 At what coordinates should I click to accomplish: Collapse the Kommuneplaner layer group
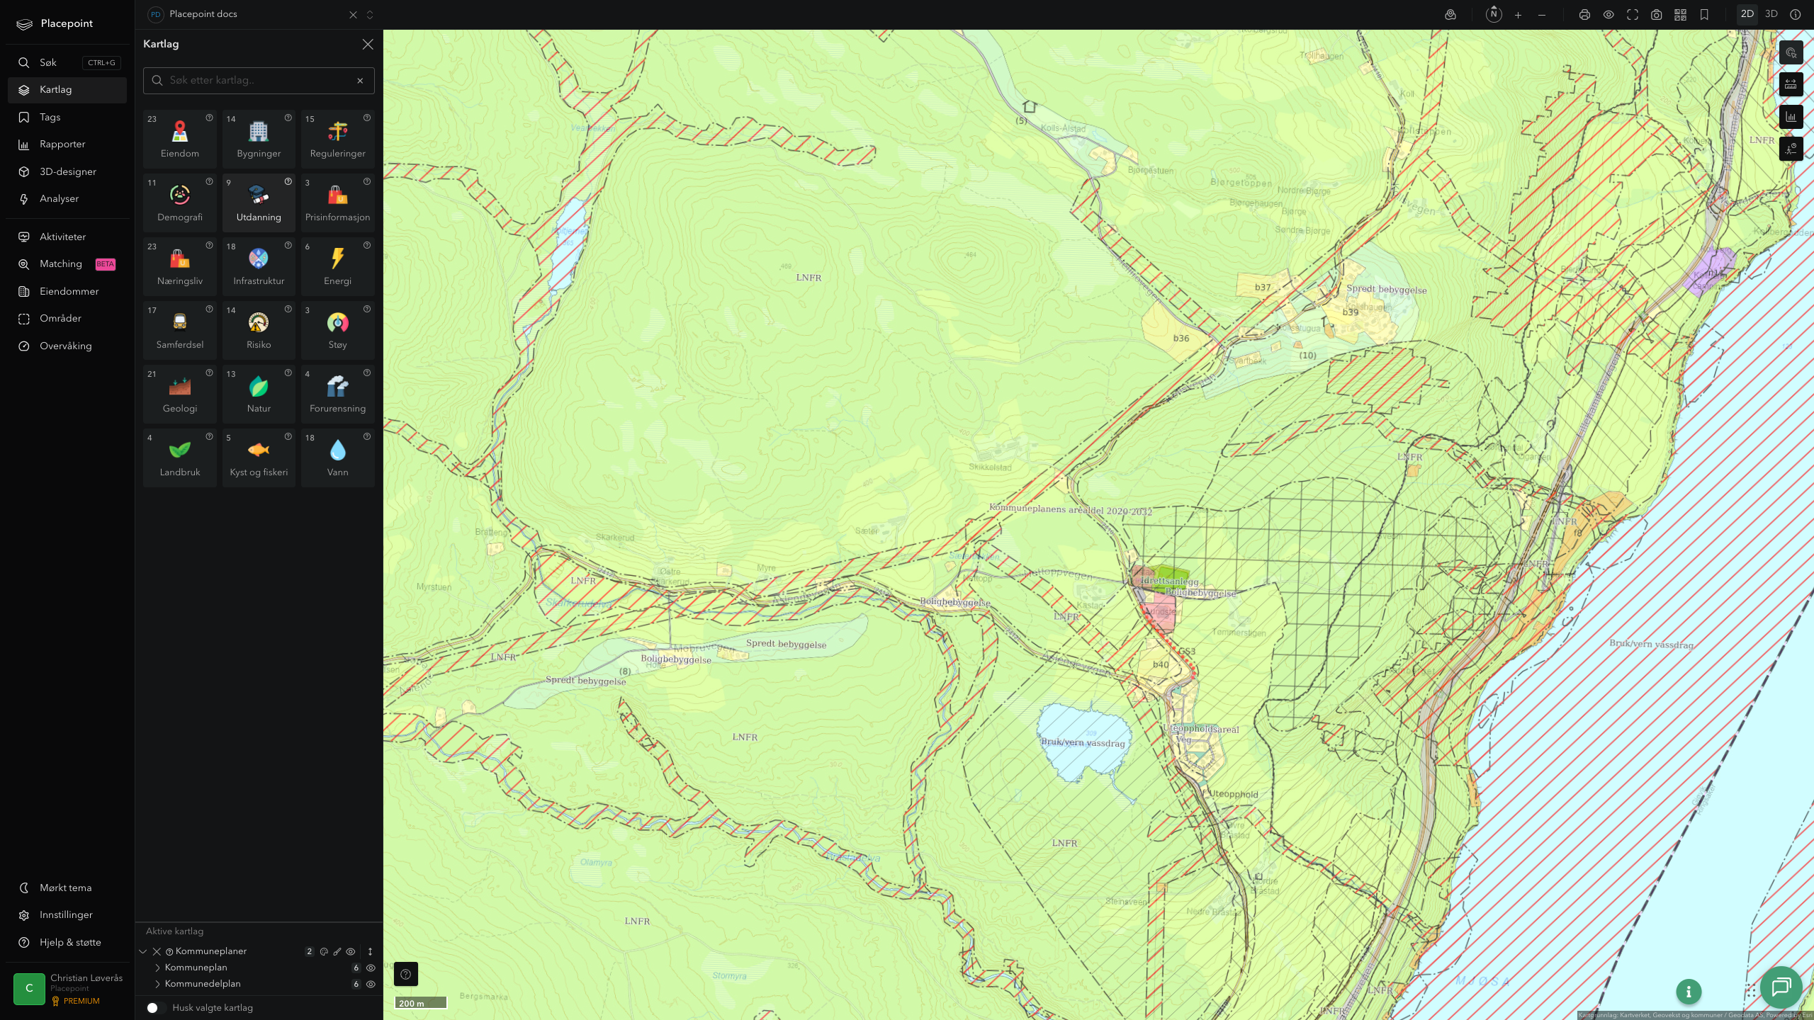coord(143,951)
